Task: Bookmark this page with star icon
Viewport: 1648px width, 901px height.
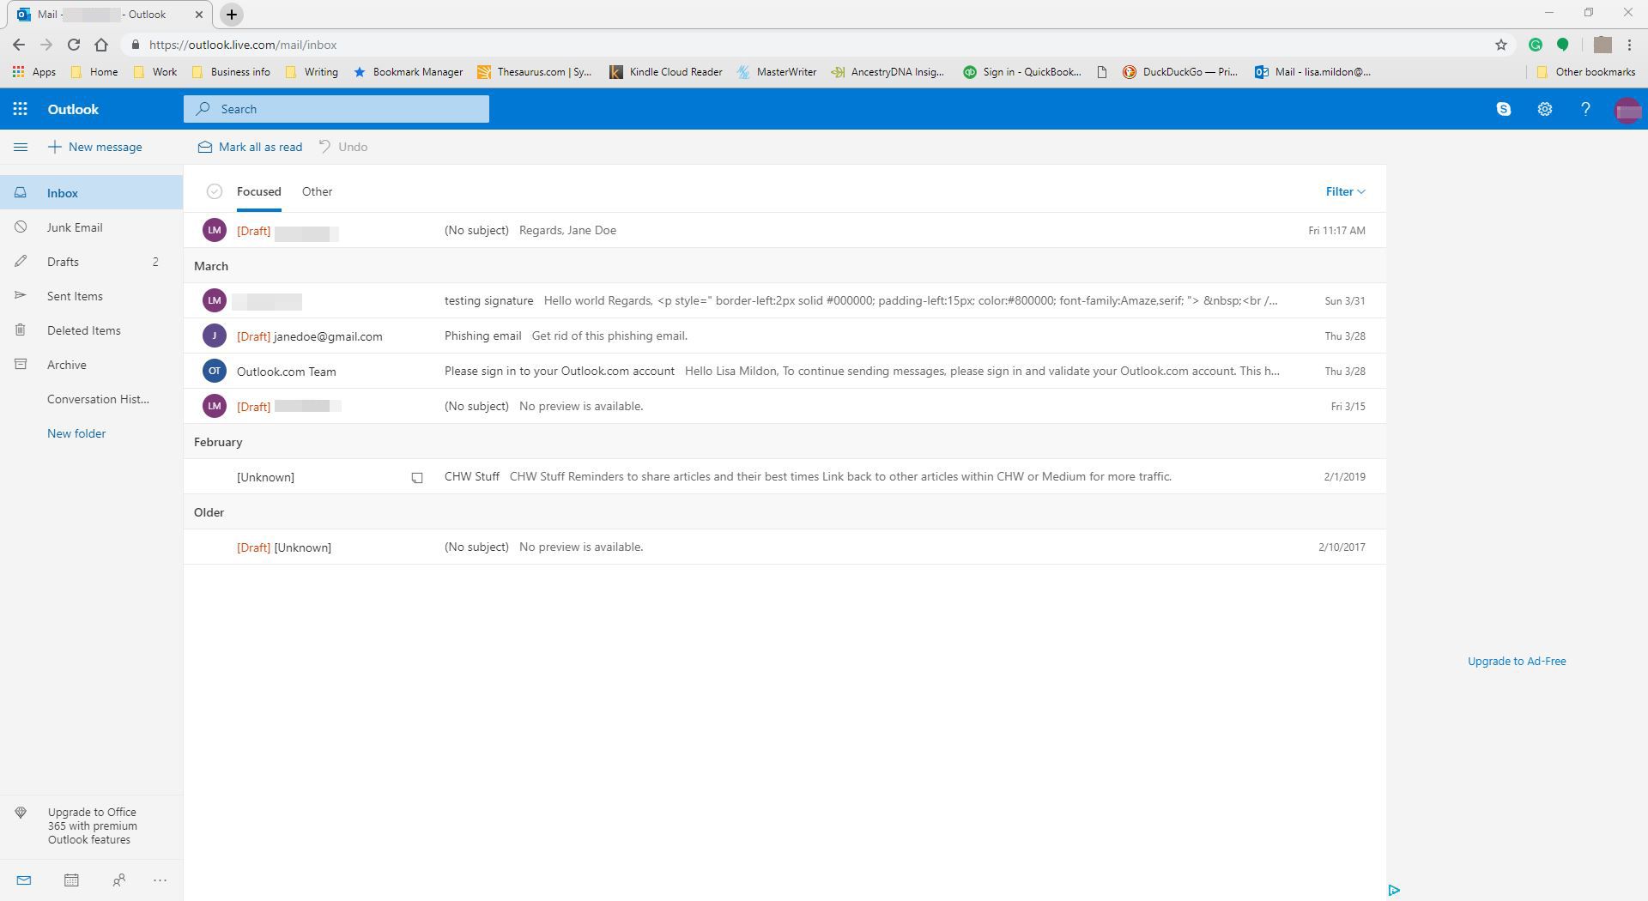Action: coord(1500,45)
